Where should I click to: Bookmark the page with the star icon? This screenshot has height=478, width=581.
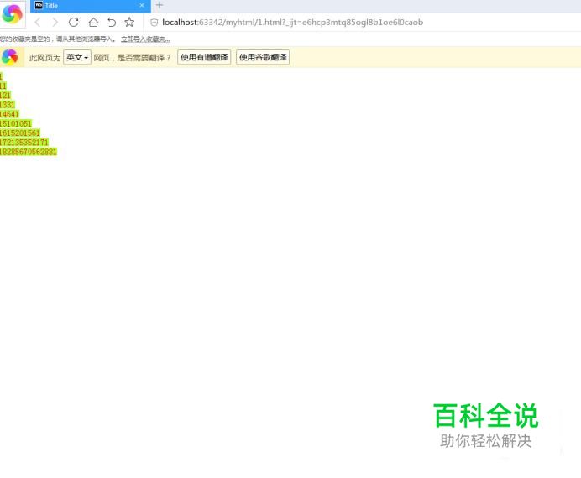point(129,23)
